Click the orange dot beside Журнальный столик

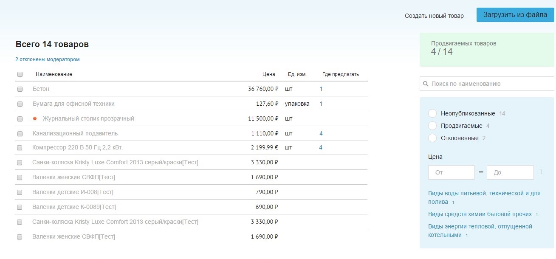point(35,119)
